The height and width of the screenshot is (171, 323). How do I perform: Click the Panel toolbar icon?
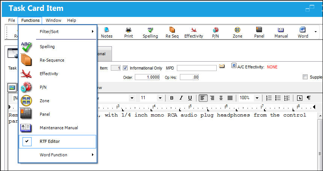coord(259,29)
